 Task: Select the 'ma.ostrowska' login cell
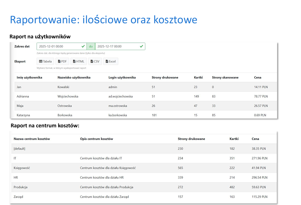point(118,106)
